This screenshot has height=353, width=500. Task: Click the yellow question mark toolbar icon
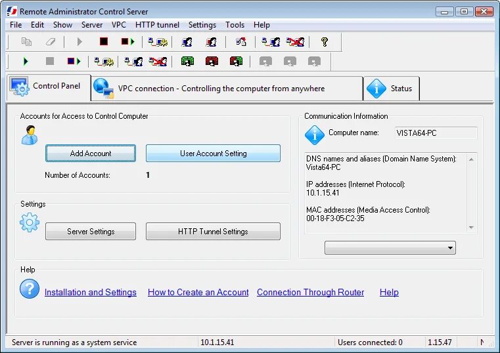(325, 42)
